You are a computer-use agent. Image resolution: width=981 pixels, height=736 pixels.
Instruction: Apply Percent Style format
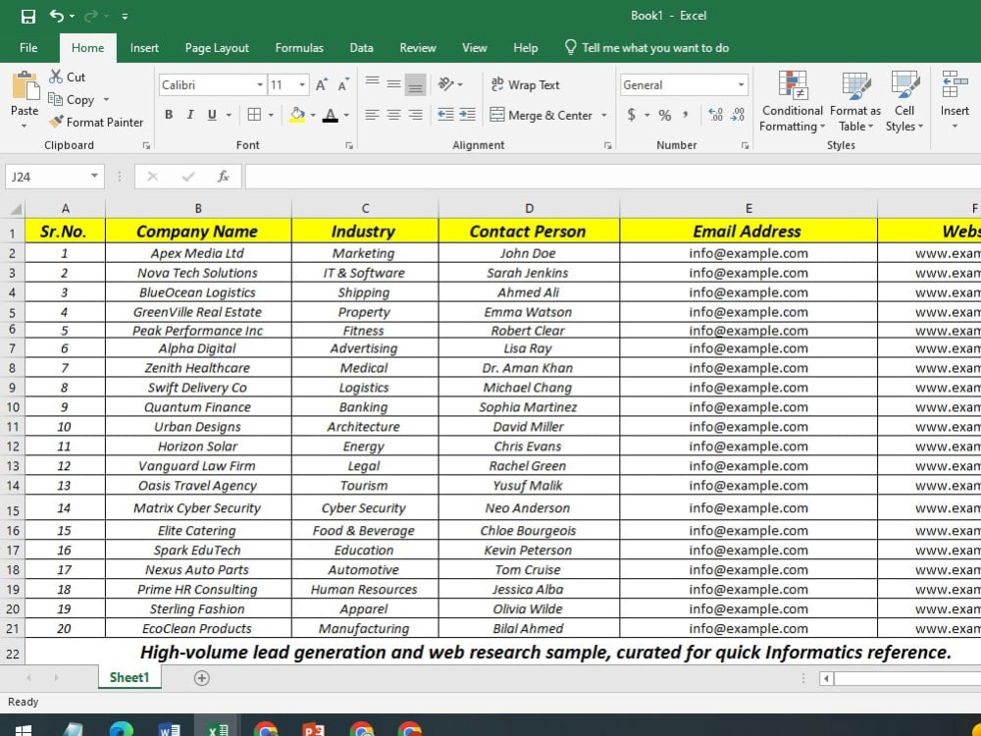coord(665,115)
